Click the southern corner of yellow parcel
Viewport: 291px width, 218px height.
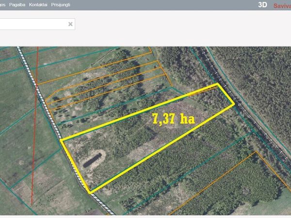click(91, 192)
